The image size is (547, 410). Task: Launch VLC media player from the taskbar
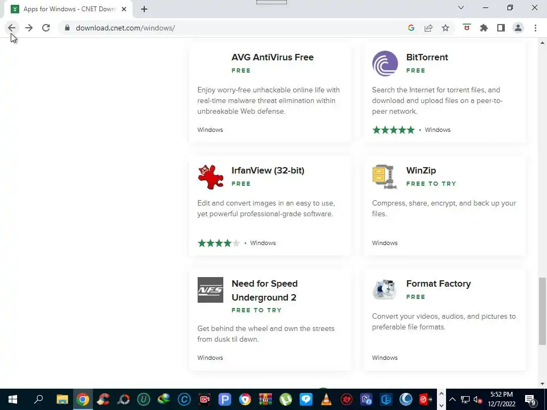pos(326,399)
